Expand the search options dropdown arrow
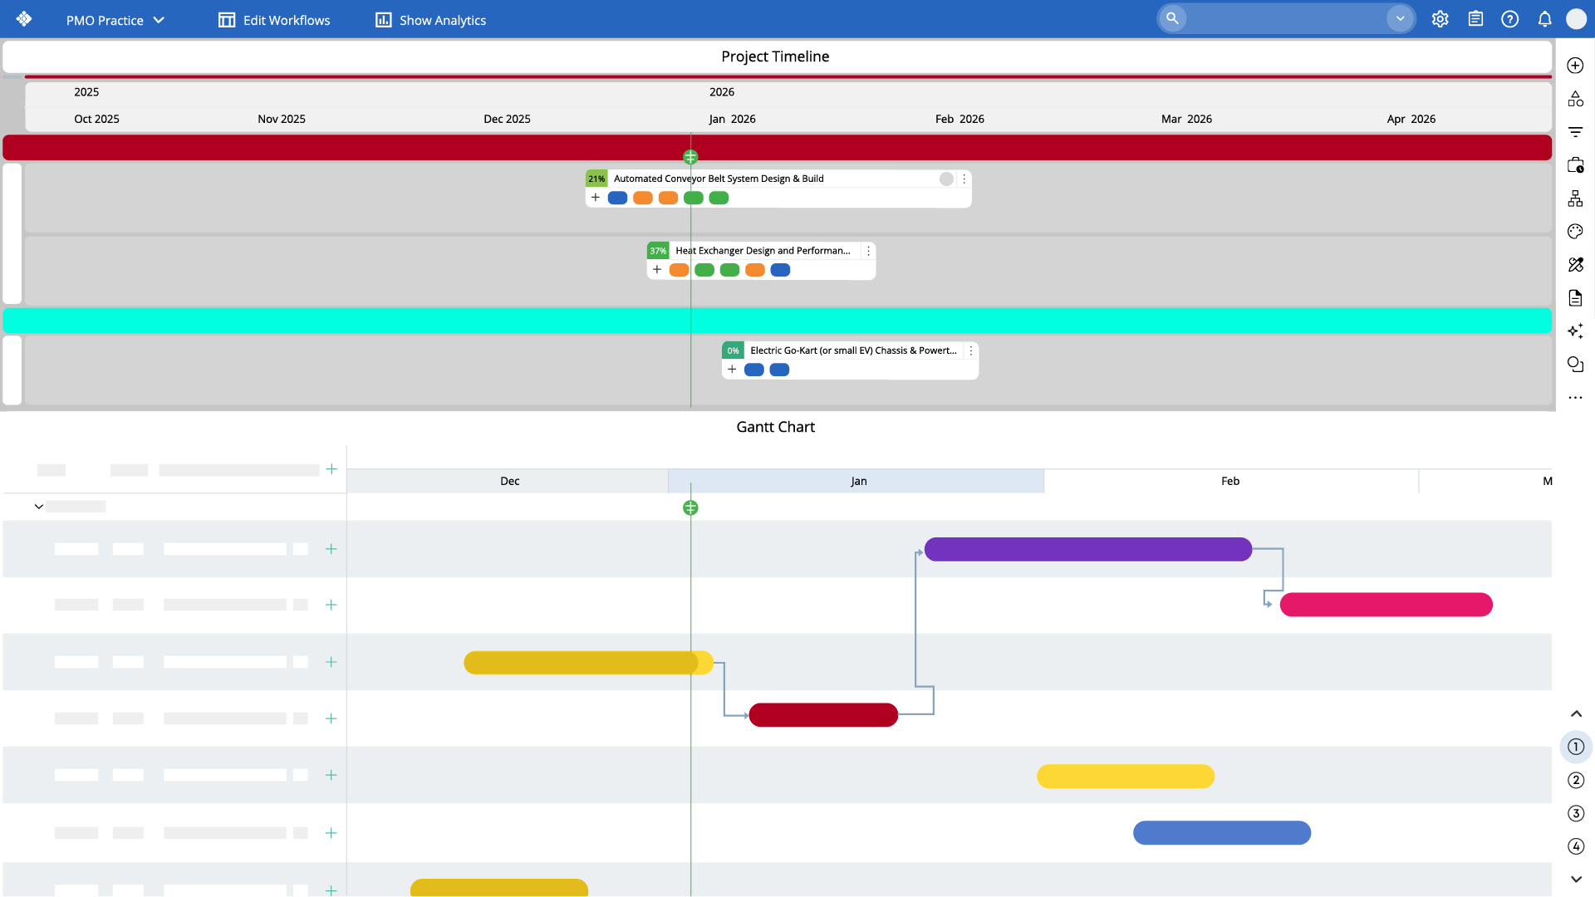This screenshot has height=897, width=1595. (x=1400, y=18)
